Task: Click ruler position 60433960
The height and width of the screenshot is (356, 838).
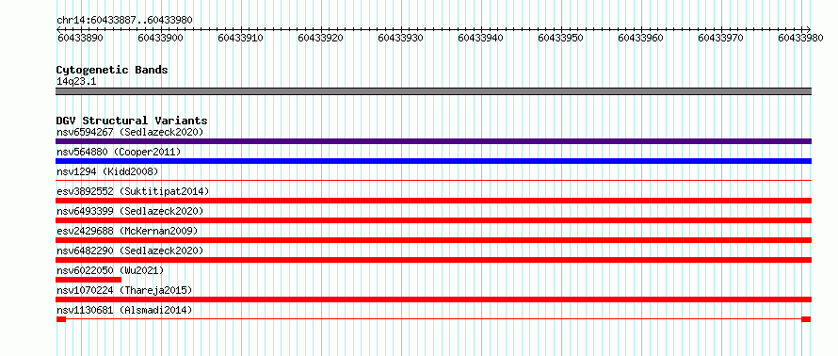Action: (x=641, y=38)
